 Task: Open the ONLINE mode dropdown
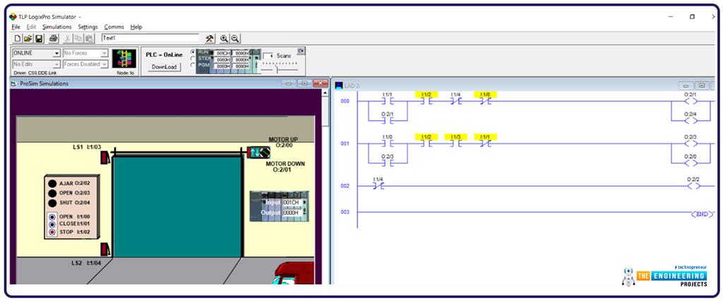coord(56,54)
